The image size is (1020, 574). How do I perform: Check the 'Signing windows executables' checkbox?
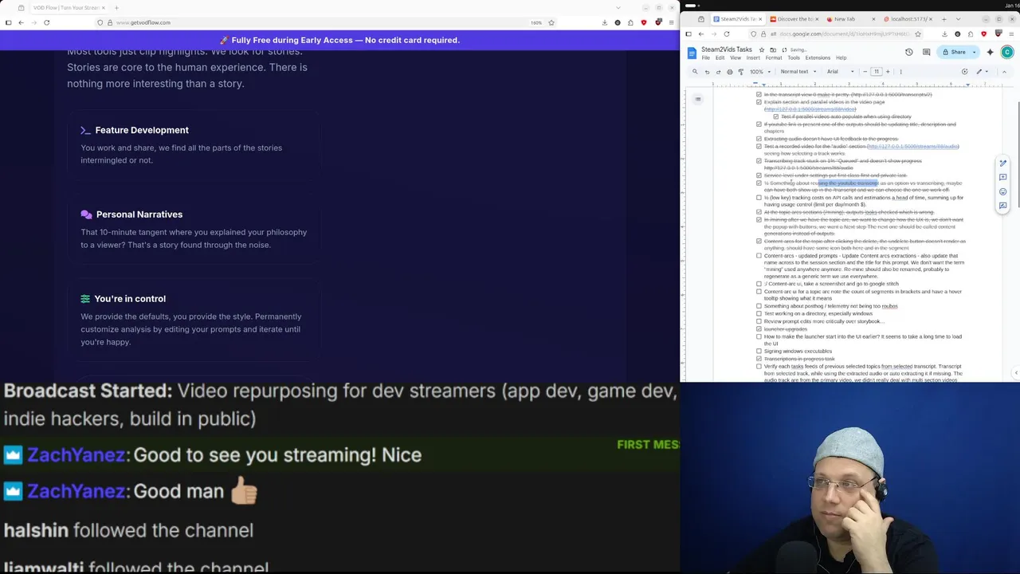[759, 351]
